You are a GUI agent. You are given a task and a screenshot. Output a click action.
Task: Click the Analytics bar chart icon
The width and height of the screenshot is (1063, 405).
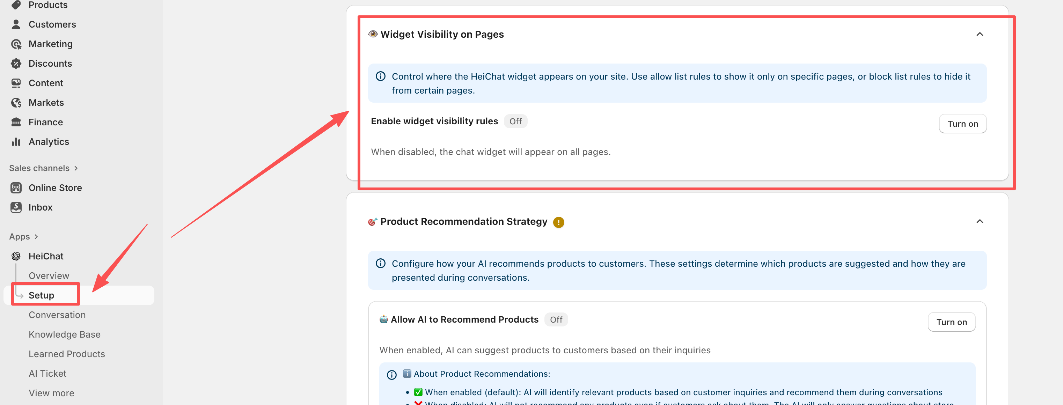[x=16, y=142]
